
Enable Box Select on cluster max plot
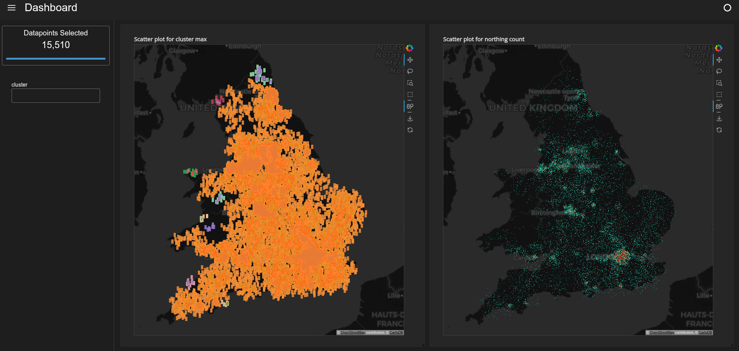[x=410, y=95]
